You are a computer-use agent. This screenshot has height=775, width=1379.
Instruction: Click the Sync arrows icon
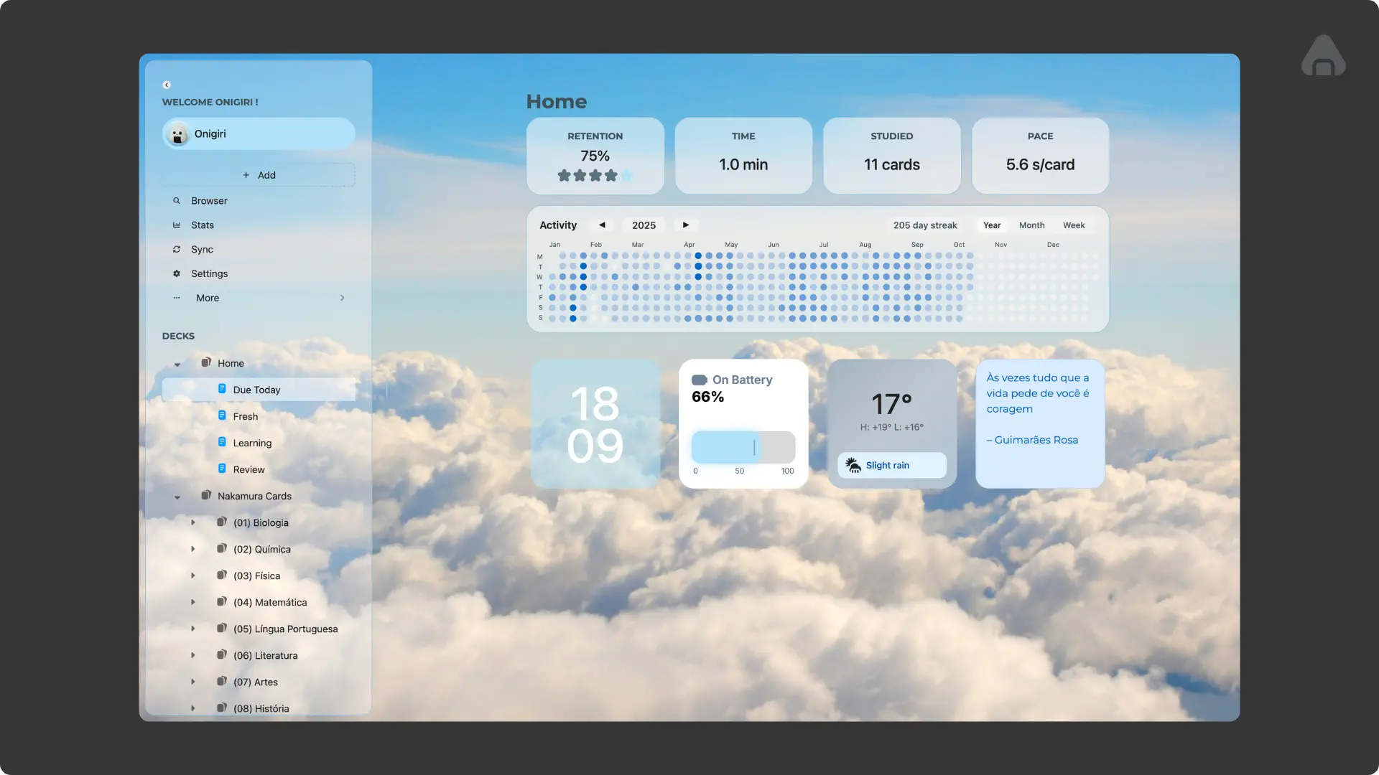tap(177, 250)
